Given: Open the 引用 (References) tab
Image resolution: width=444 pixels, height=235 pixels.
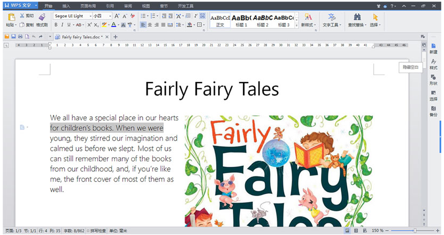Looking at the screenshot, I should tap(110, 6).
